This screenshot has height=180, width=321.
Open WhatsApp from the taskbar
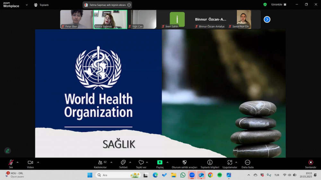pos(183,175)
